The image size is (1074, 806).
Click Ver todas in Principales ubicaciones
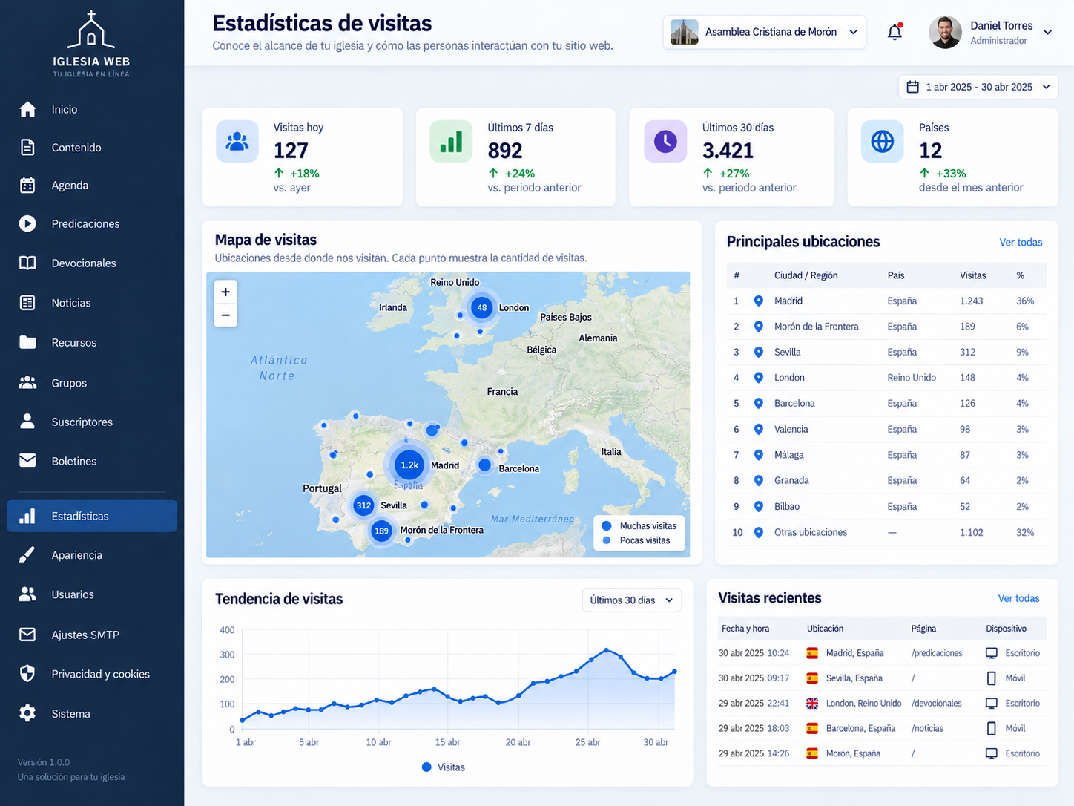[x=1021, y=242]
